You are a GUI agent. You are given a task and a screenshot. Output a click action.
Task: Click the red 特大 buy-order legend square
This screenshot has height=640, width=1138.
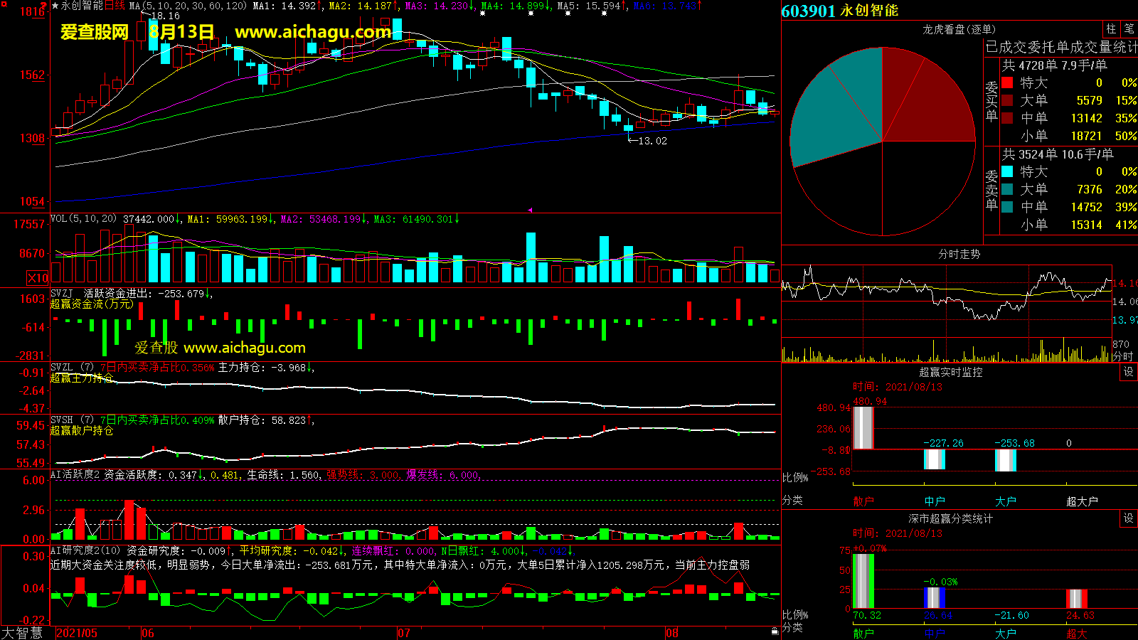(x=1007, y=82)
